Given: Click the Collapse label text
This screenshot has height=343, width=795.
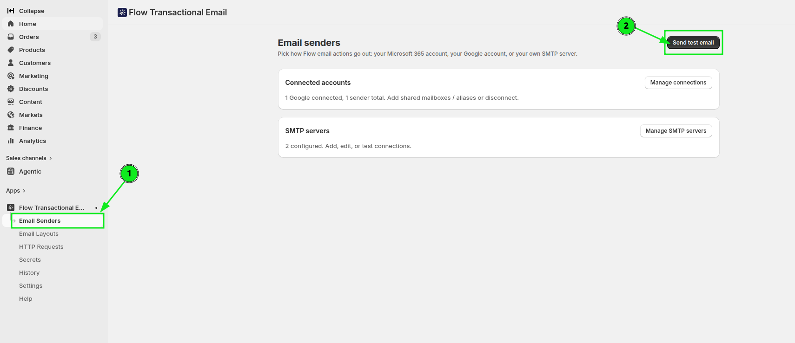Looking at the screenshot, I should point(32,11).
